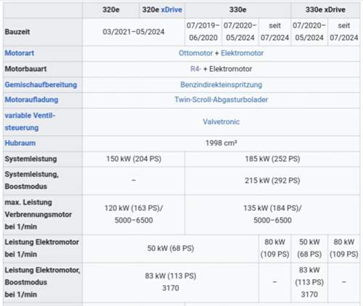Click the 1998 cm³ displacement cell
363x306 pixels.
point(221,143)
